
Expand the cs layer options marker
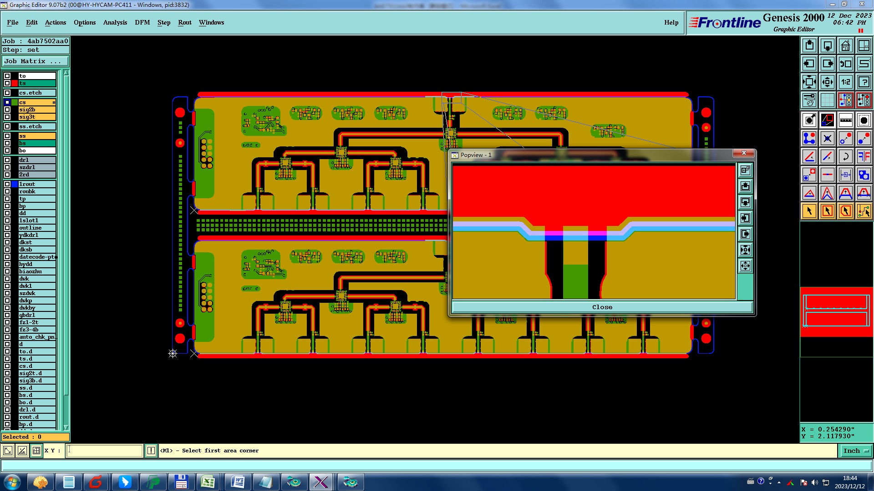coord(54,102)
